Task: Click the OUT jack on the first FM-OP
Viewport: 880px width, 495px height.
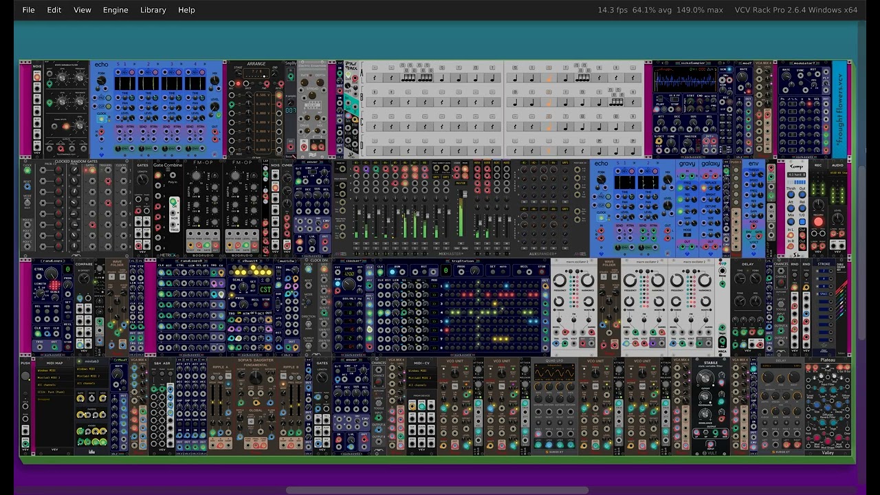Action: (x=214, y=244)
